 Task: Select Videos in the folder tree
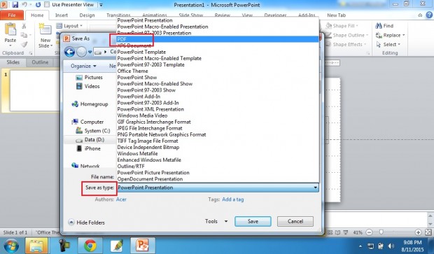pyautogui.click(x=87, y=86)
